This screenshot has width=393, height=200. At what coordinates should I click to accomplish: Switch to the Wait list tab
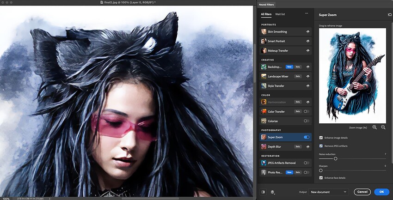tap(280, 14)
